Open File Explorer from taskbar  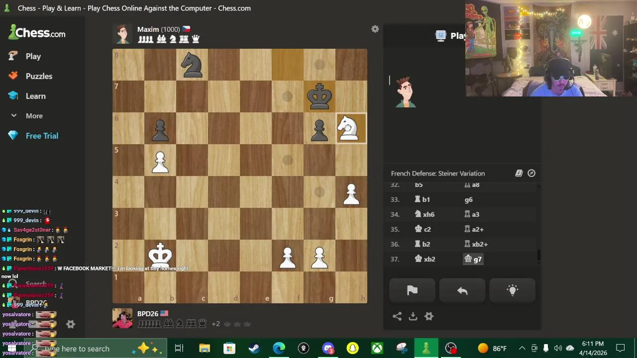(205, 349)
